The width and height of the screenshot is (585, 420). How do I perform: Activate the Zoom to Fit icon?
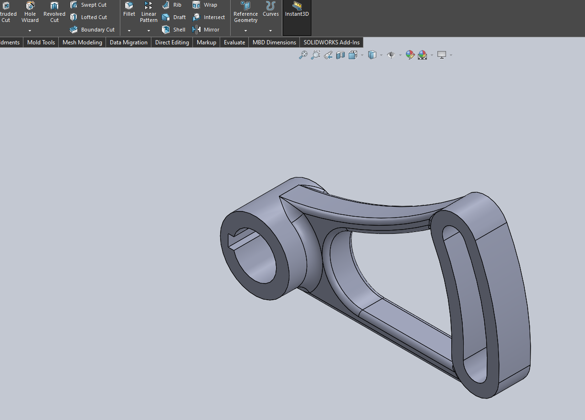(303, 55)
